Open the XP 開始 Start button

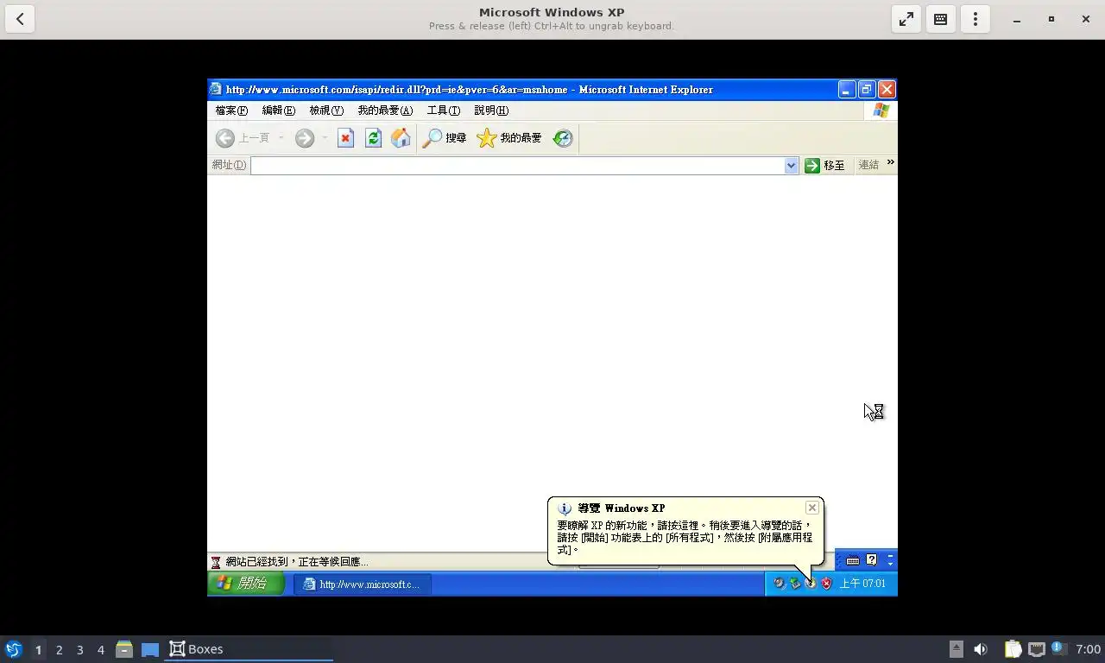click(246, 584)
